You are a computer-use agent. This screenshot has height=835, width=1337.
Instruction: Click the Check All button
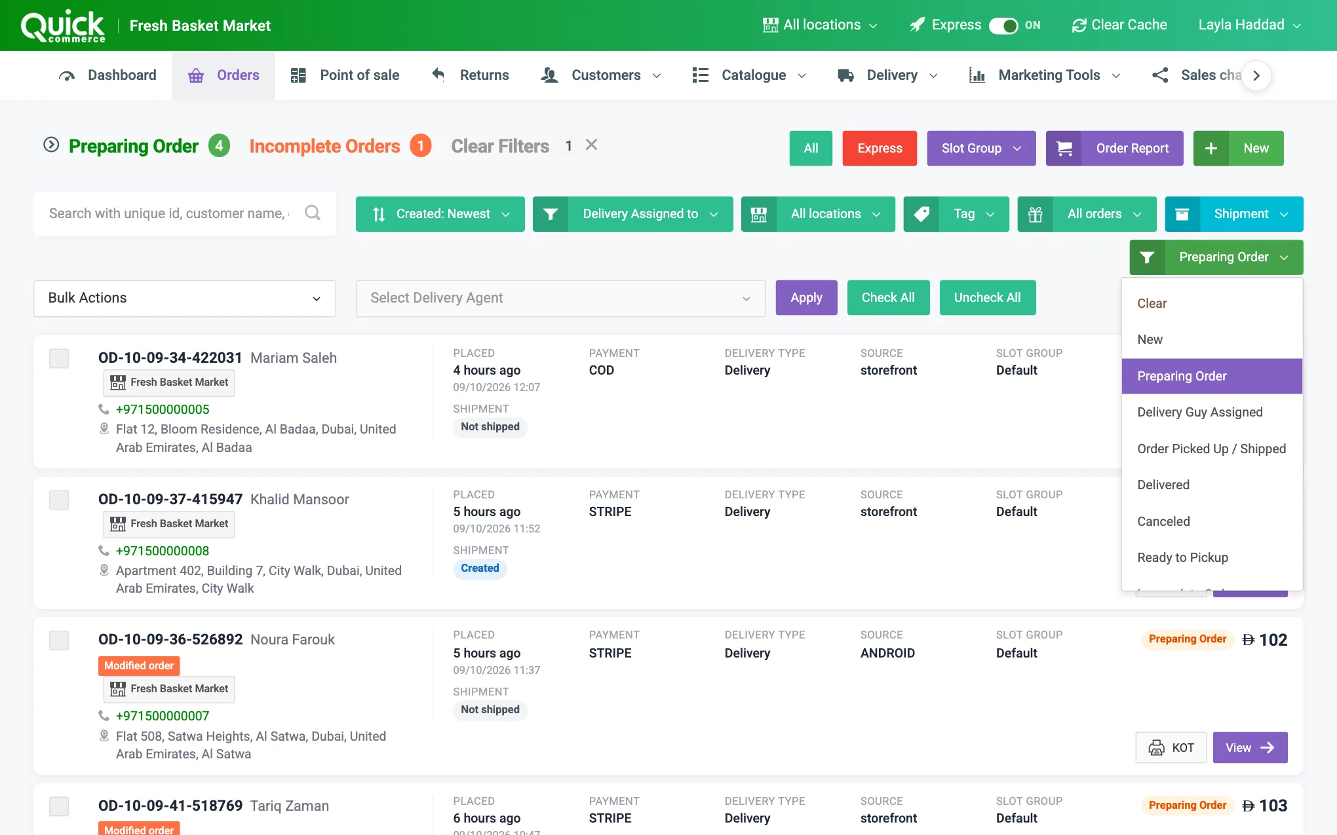(x=888, y=298)
